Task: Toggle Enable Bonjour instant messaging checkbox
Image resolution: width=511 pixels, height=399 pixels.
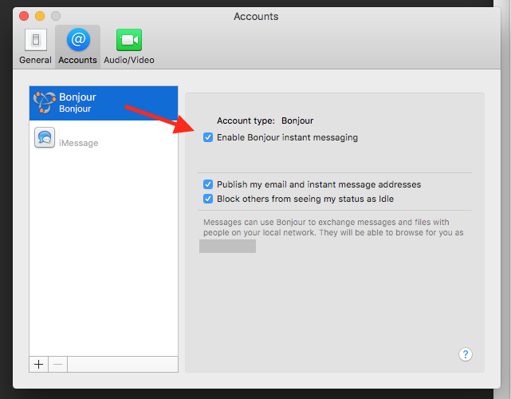Action: (x=208, y=137)
